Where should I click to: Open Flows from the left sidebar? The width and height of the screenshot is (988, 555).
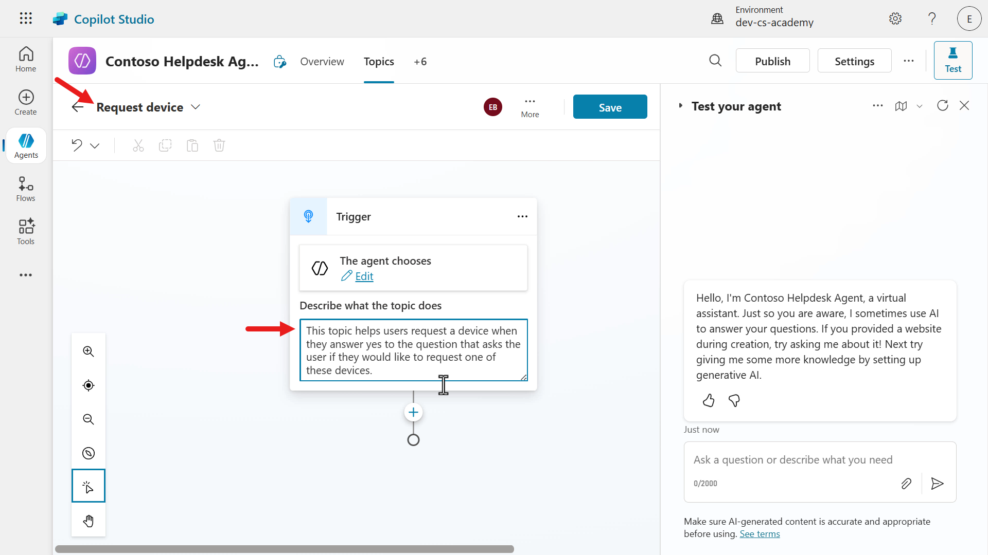point(25,188)
